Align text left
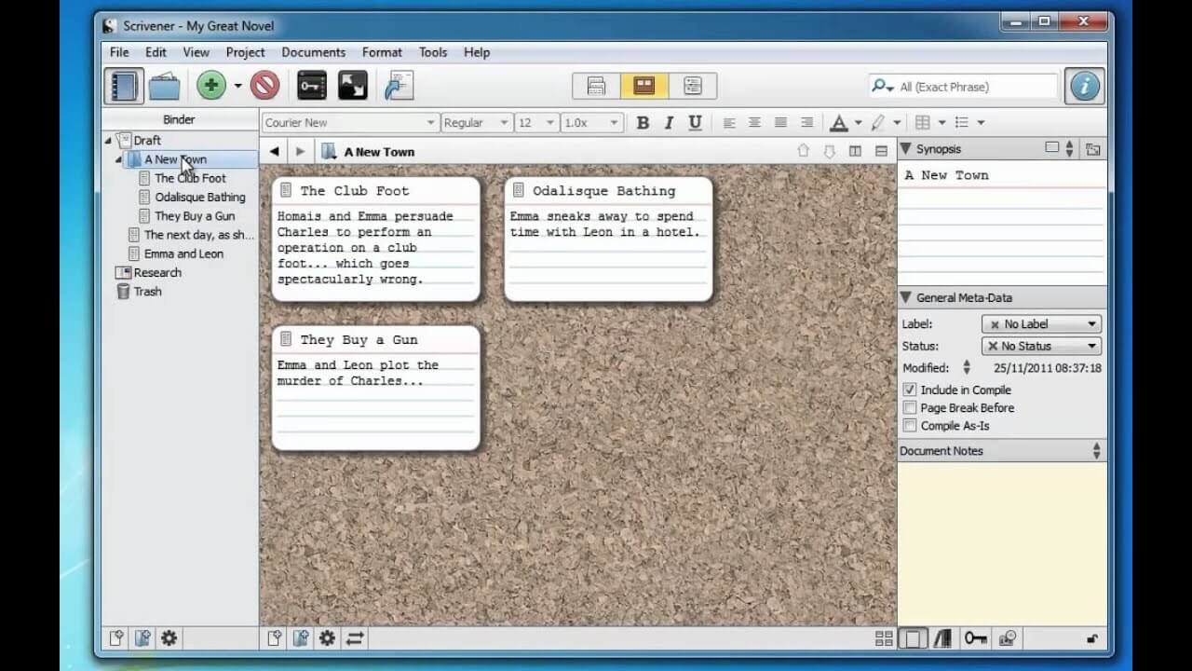1192x671 pixels. 729,123
